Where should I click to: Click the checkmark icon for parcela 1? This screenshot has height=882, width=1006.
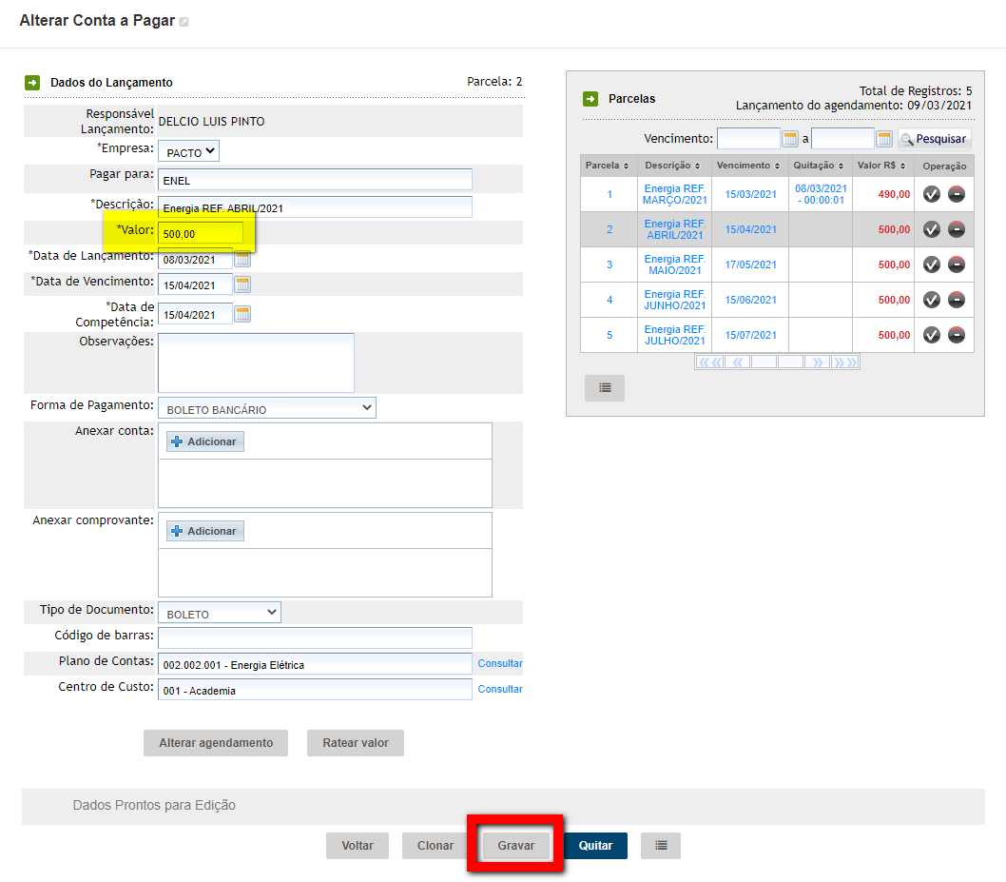[932, 194]
